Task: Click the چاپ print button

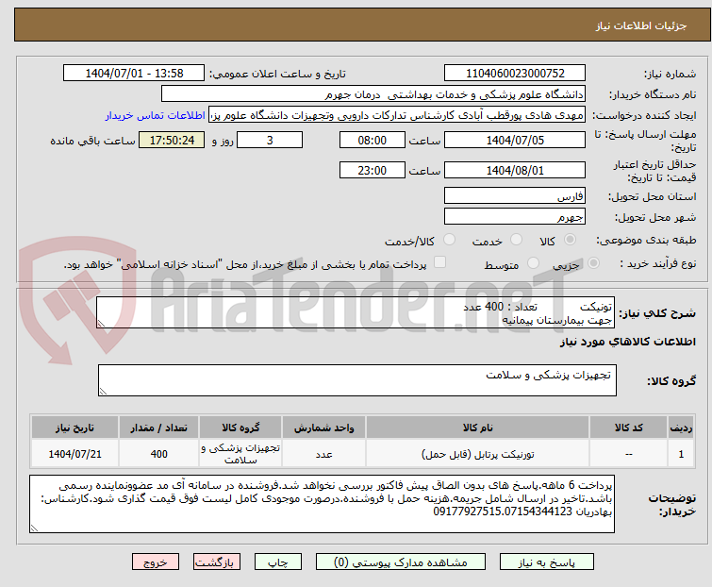Action: click(x=278, y=562)
